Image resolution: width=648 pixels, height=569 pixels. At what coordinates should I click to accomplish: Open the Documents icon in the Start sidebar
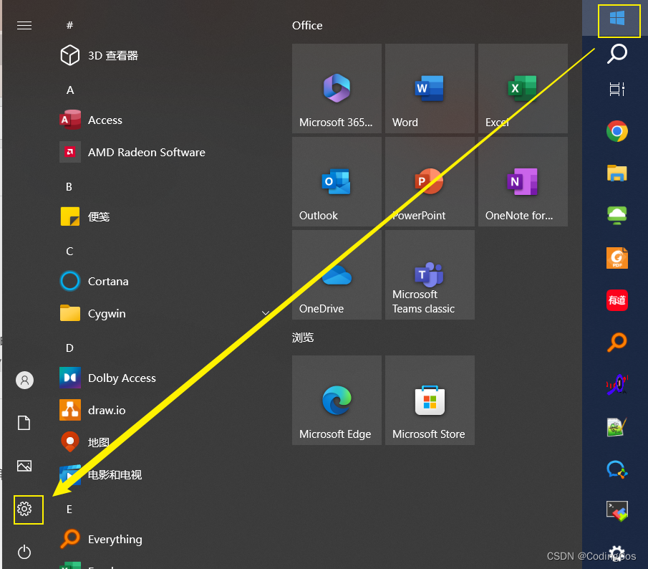(x=24, y=423)
